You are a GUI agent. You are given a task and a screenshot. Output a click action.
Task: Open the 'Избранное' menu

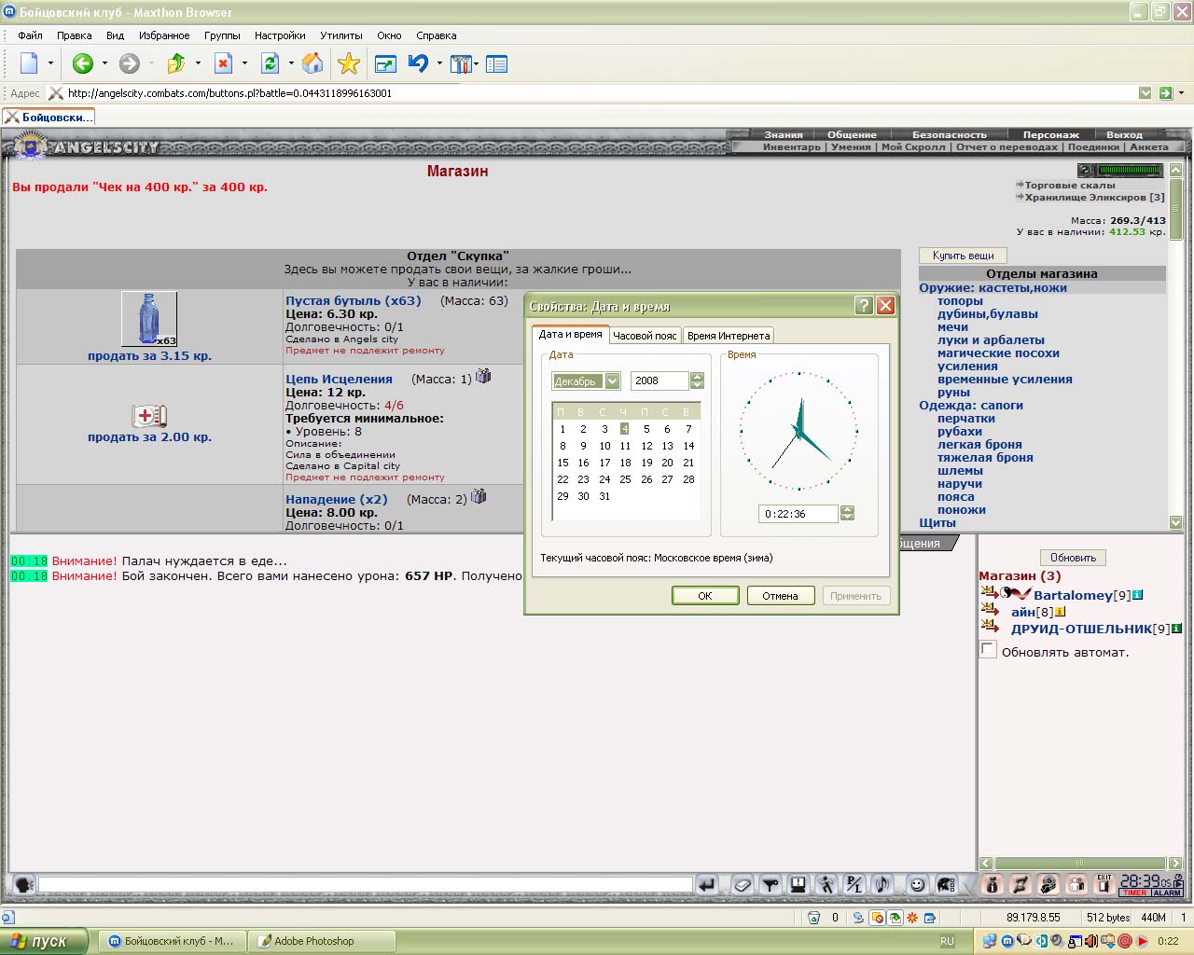click(x=164, y=35)
